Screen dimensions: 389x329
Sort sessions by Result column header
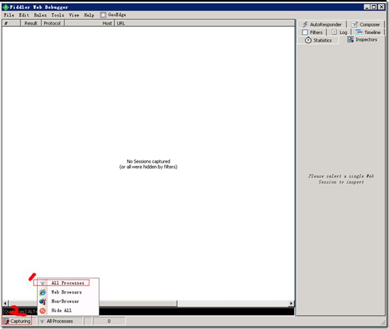30,23
